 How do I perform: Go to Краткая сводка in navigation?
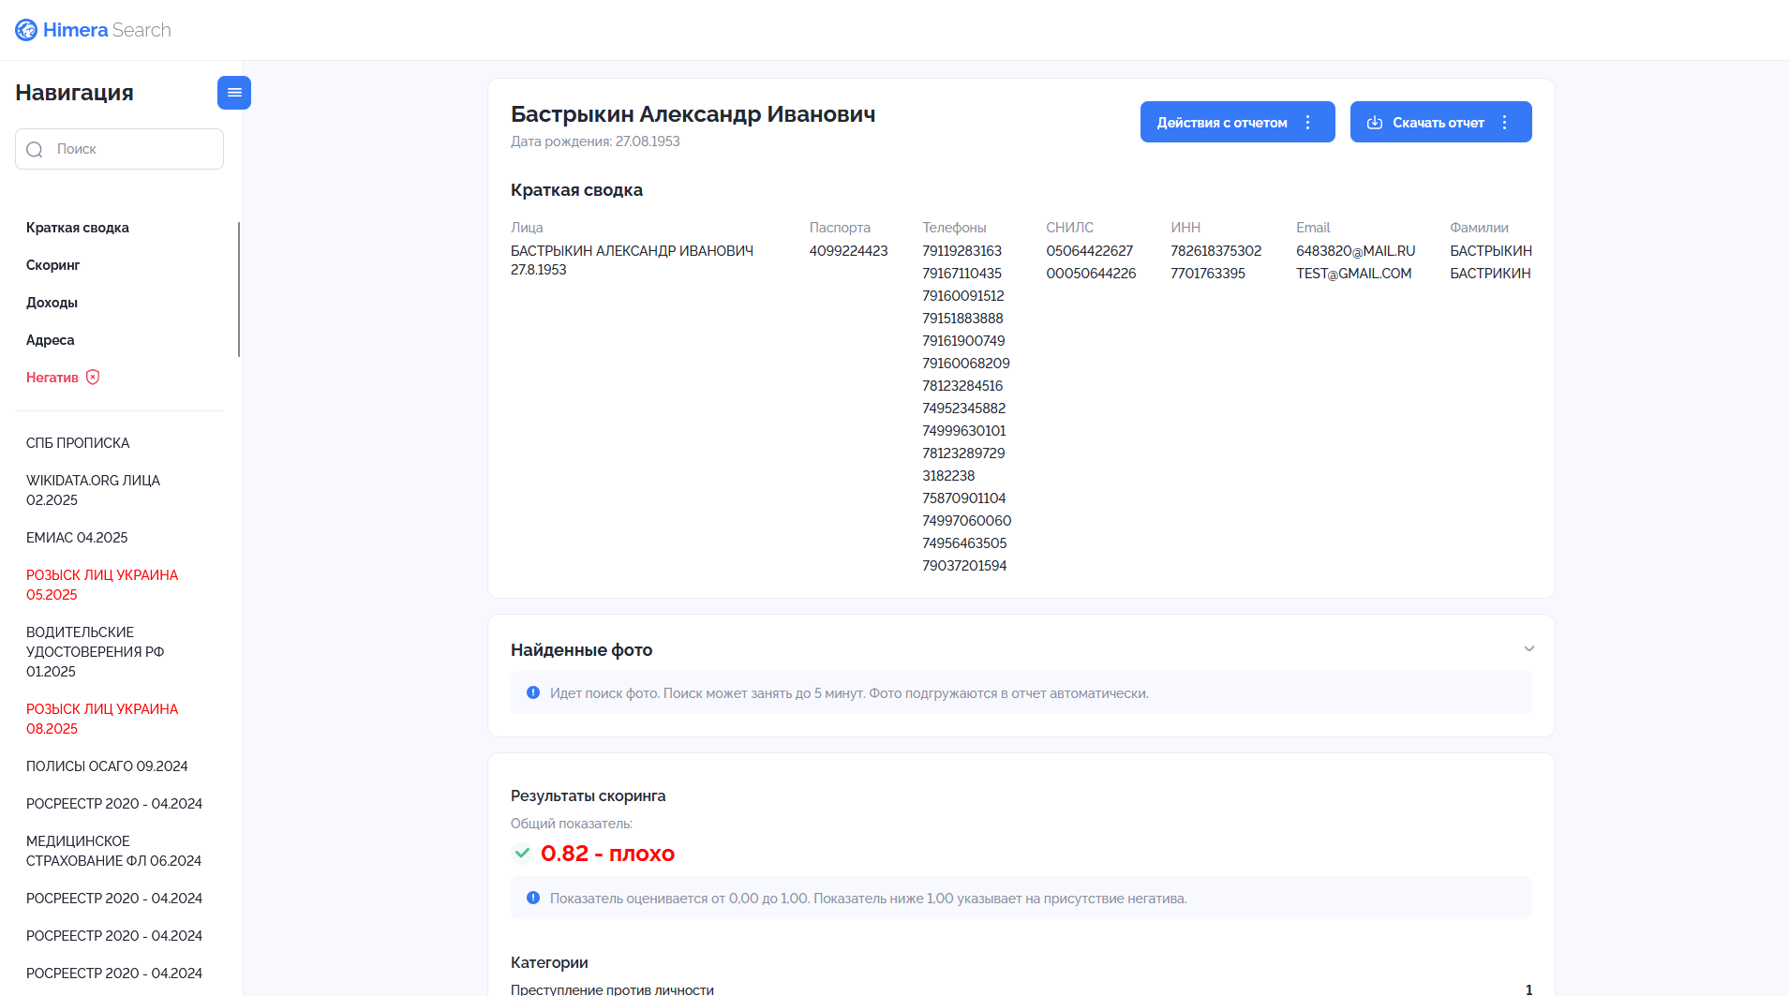[78, 228]
